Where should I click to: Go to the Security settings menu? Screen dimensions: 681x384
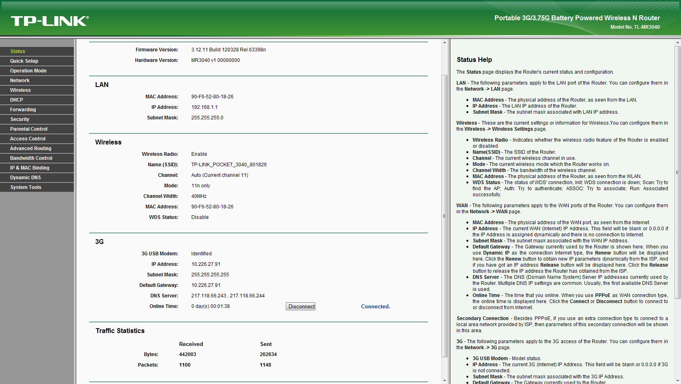tap(37, 119)
